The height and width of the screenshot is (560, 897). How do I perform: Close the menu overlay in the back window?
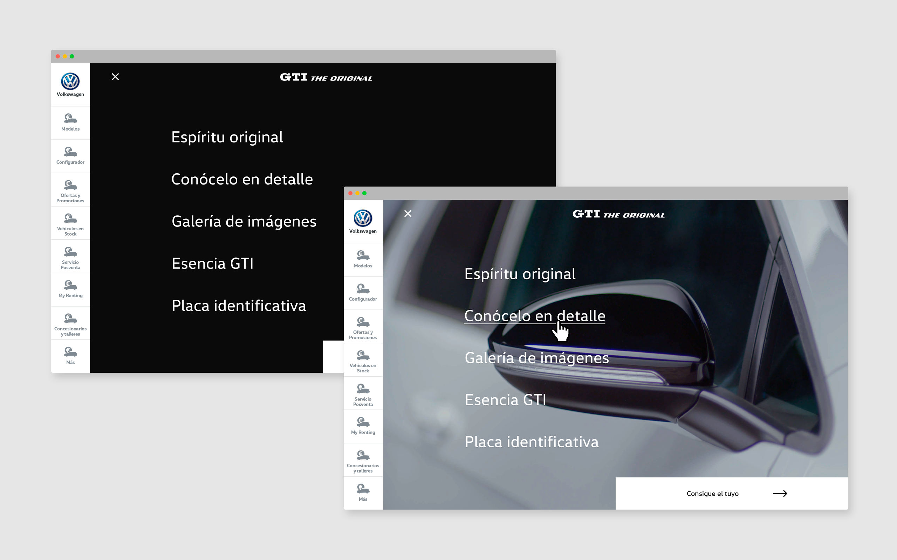click(x=115, y=77)
